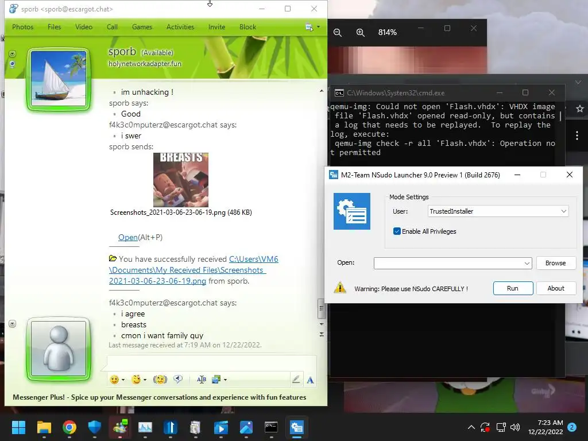The width and height of the screenshot is (588, 441).
Task: Toggle Enable All Privileges checkbox
Action: 397,231
